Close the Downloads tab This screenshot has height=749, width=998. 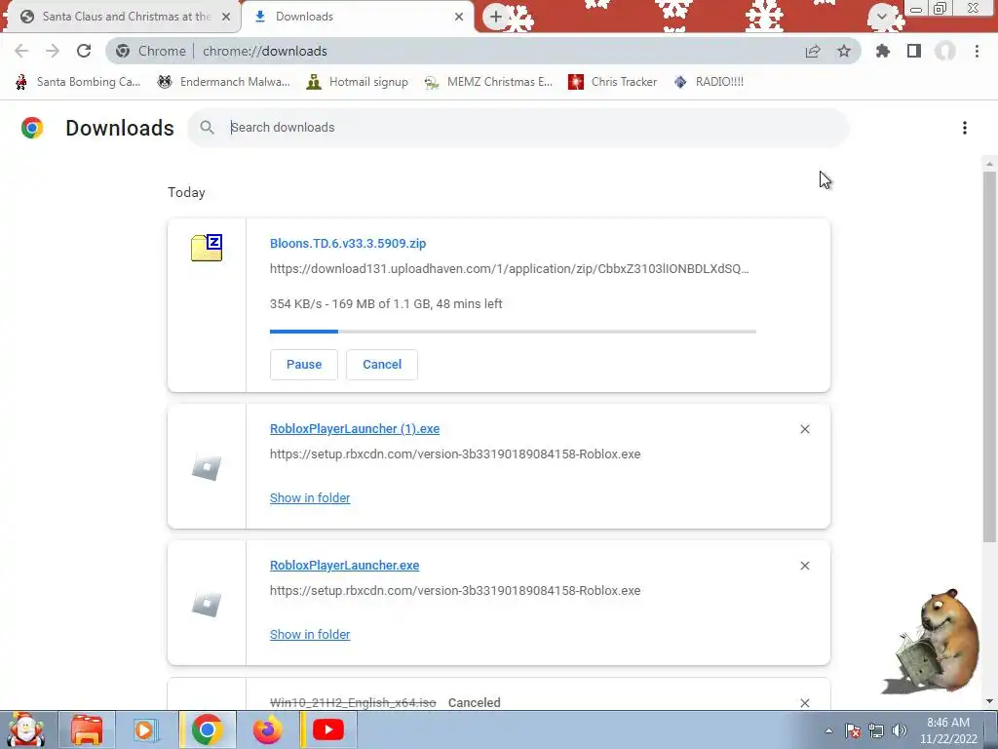(459, 17)
